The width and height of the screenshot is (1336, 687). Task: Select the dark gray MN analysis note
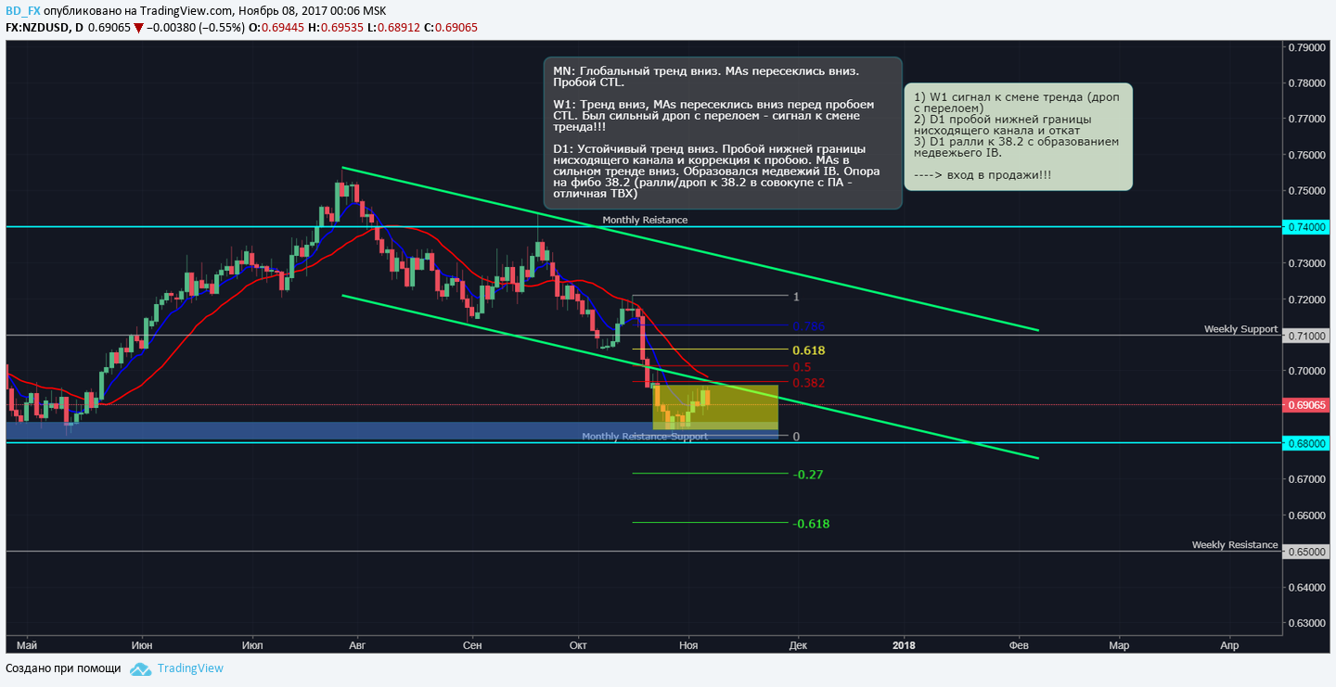click(x=723, y=133)
